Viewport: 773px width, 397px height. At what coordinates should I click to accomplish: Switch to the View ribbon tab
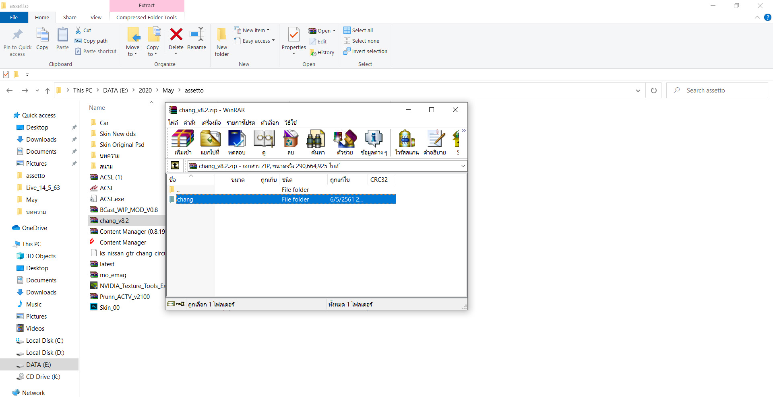[96, 17]
